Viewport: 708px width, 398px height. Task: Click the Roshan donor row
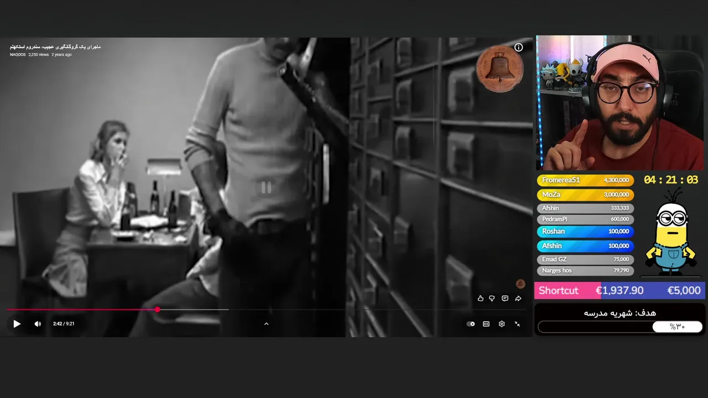pos(585,232)
